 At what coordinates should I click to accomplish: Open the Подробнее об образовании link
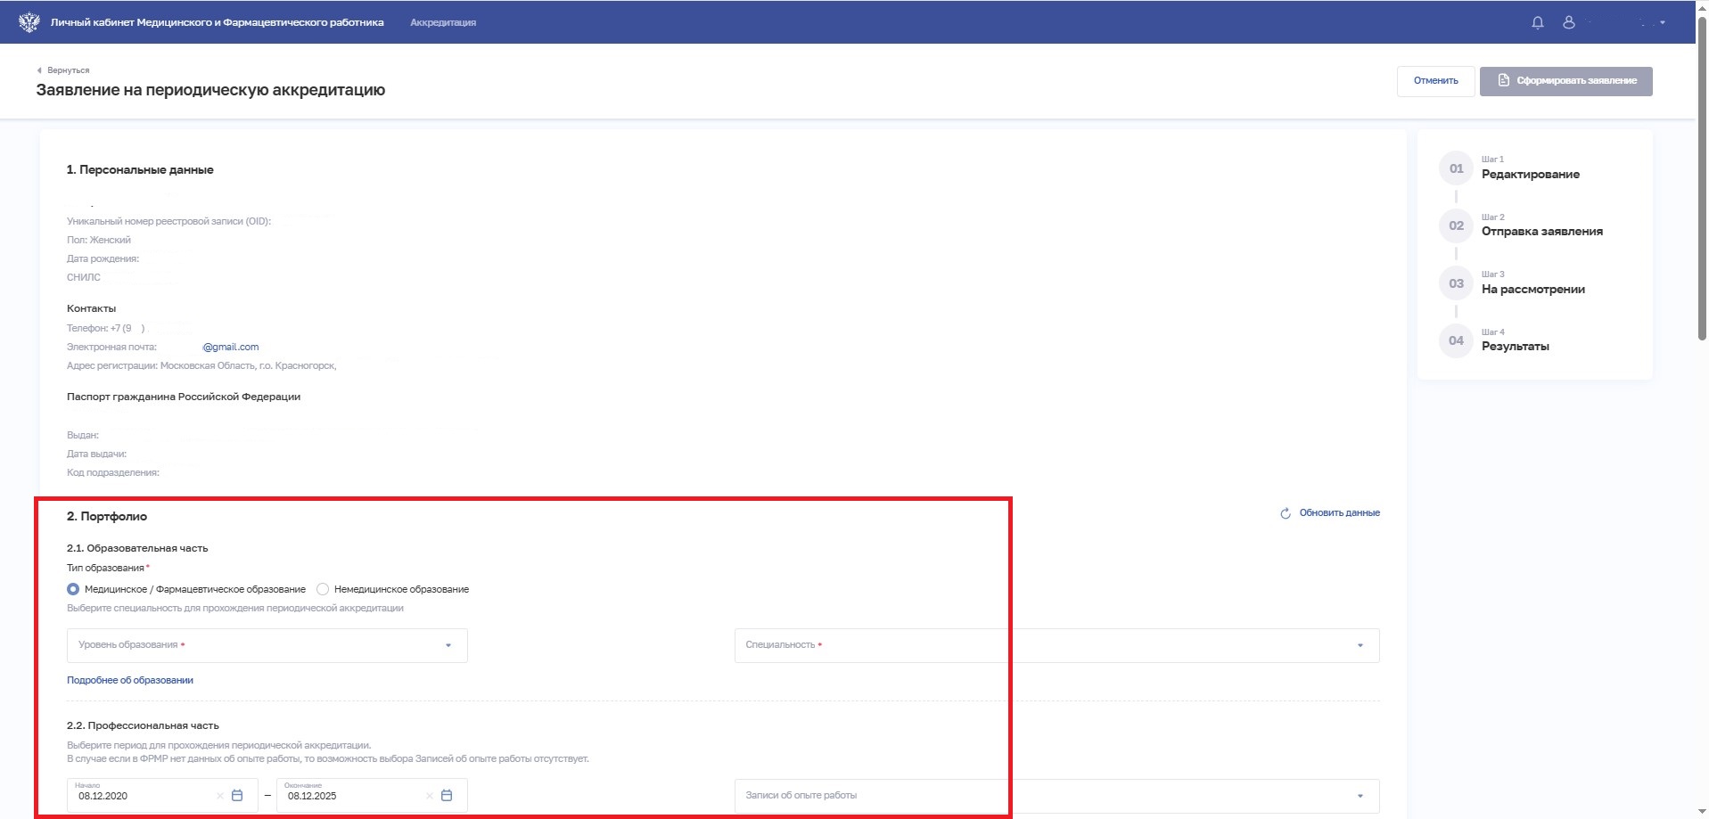[130, 680]
